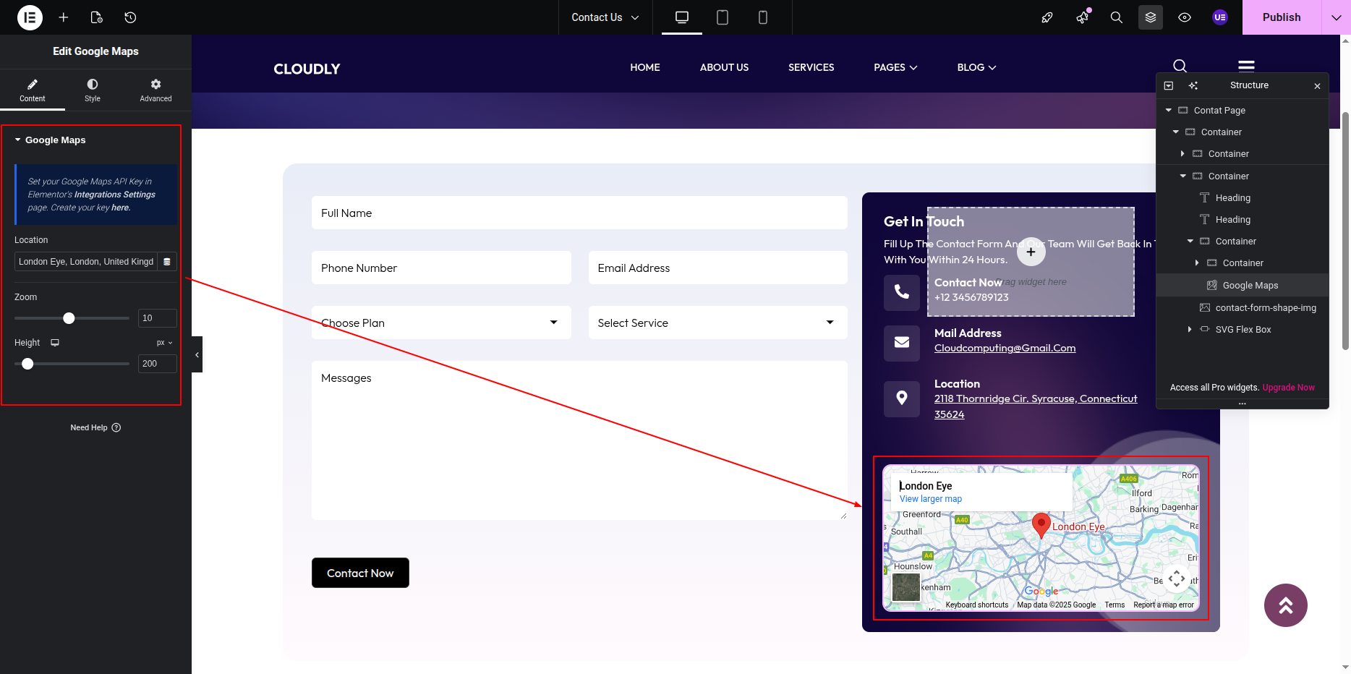Toggle the satellite view thumbnail on map
This screenshot has width=1351, height=674.
pos(905,587)
